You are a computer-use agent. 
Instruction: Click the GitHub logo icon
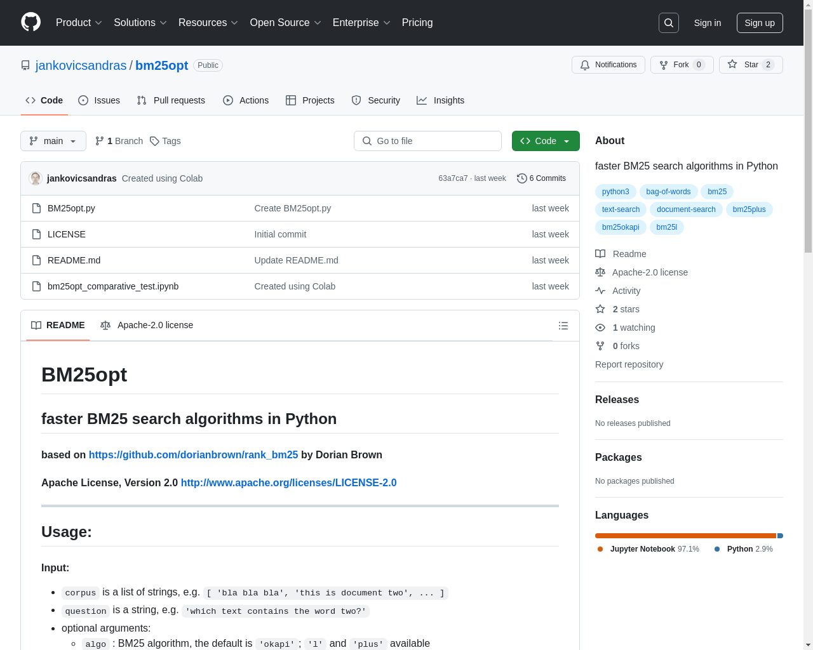point(30,22)
